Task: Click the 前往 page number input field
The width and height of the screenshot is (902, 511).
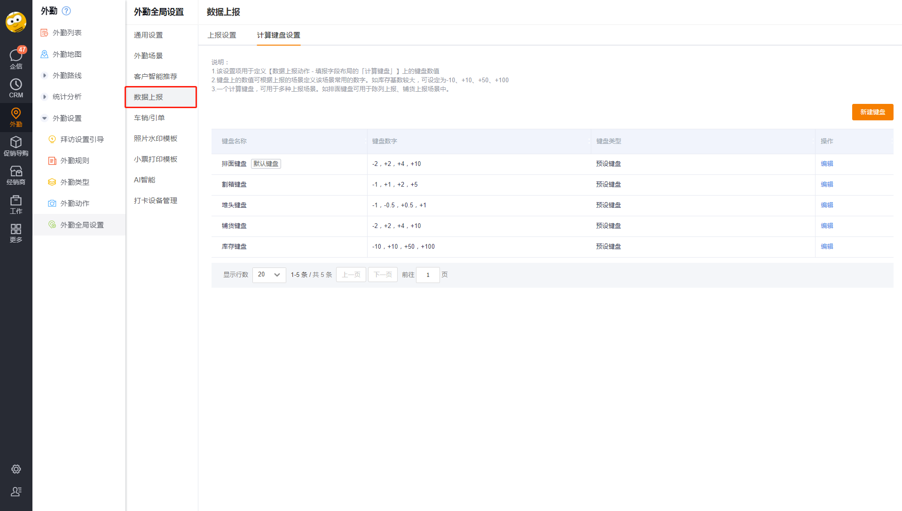Action: tap(428, 275)
